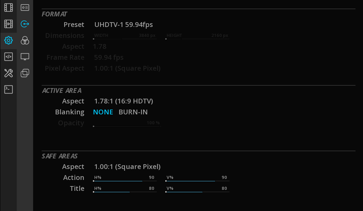
Task: Open the terminal console icon
Action: (8, 89)
